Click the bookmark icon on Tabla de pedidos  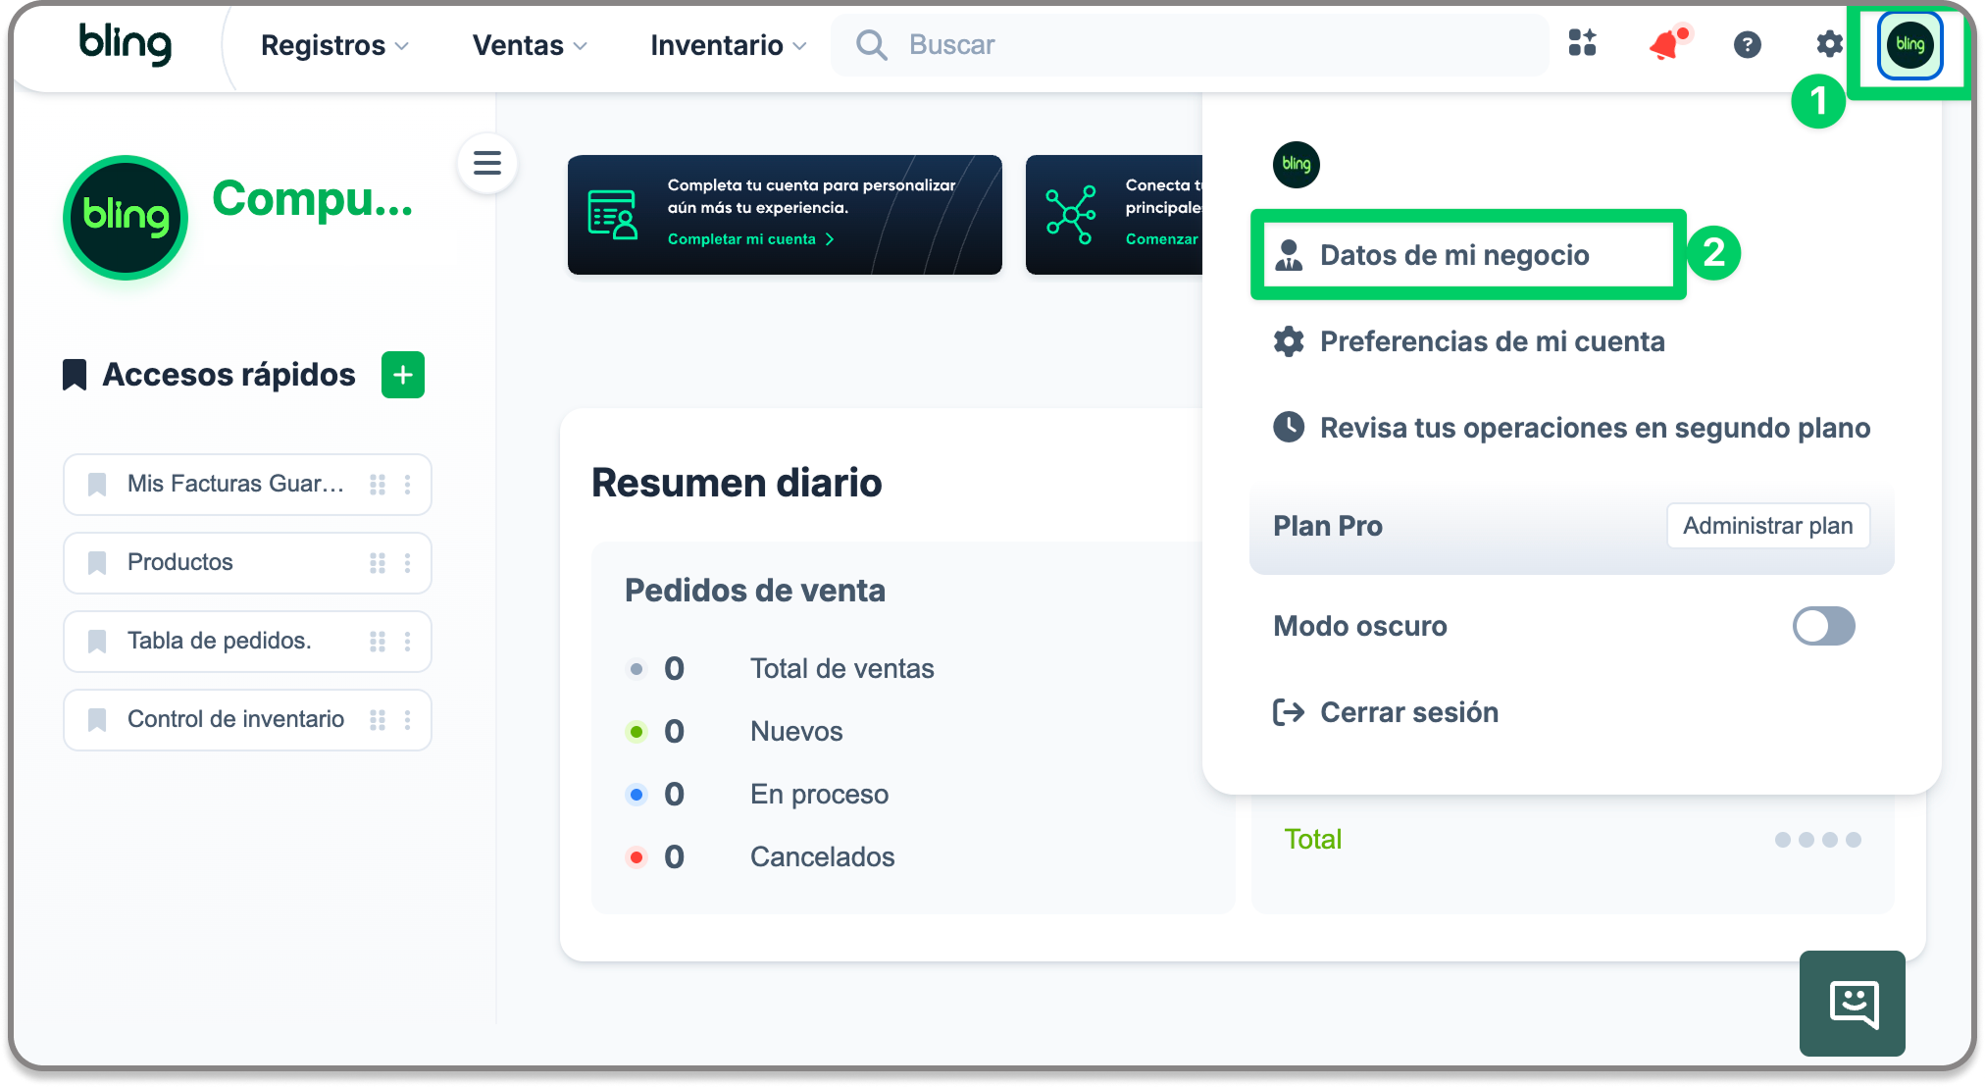(x=97, y=641)
